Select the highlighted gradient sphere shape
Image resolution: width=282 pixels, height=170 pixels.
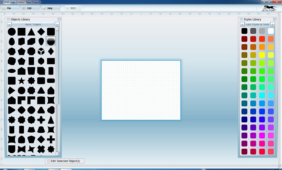(51, 42)
